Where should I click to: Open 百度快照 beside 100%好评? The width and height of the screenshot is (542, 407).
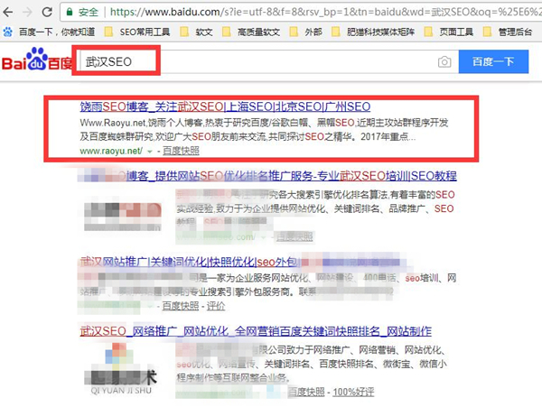coord(306,392)
